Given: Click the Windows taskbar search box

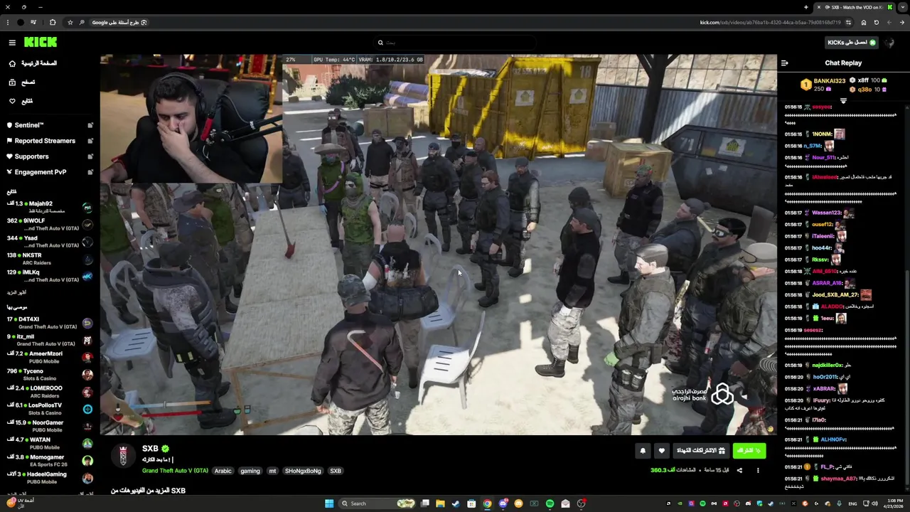Looking at the screenshot, I should (377, 503).
